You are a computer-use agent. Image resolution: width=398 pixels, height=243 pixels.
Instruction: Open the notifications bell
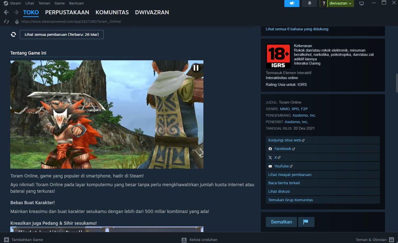pos(309,3)
